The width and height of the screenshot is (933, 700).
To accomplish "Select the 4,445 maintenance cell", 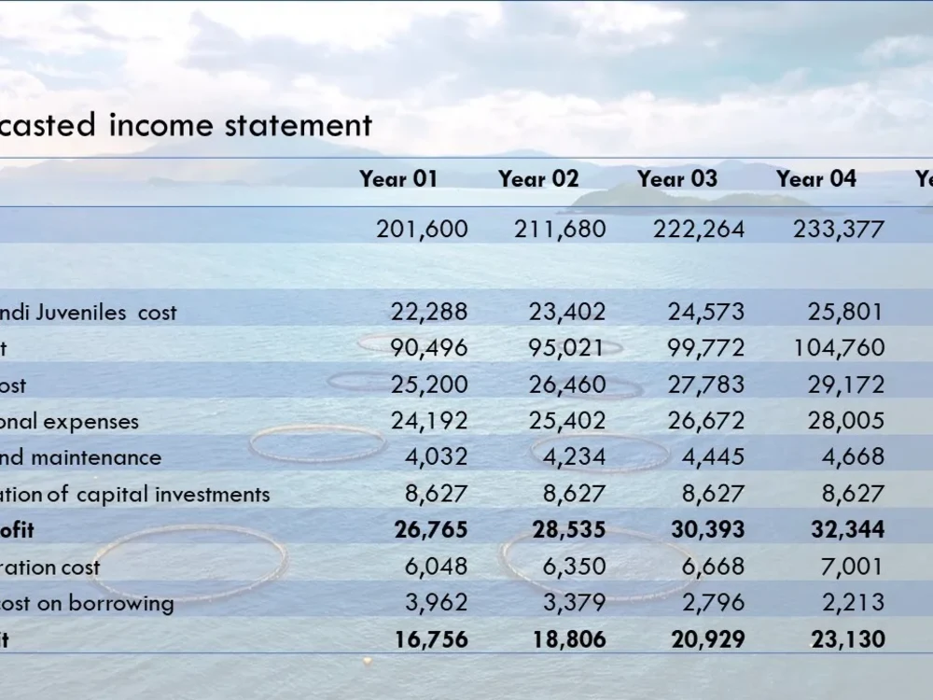I will pyautogui.click(x=713, y=457).
